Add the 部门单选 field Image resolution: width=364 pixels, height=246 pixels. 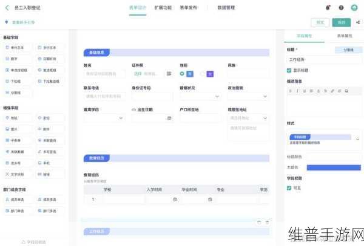pyautogui.click(x=17, y=211)
